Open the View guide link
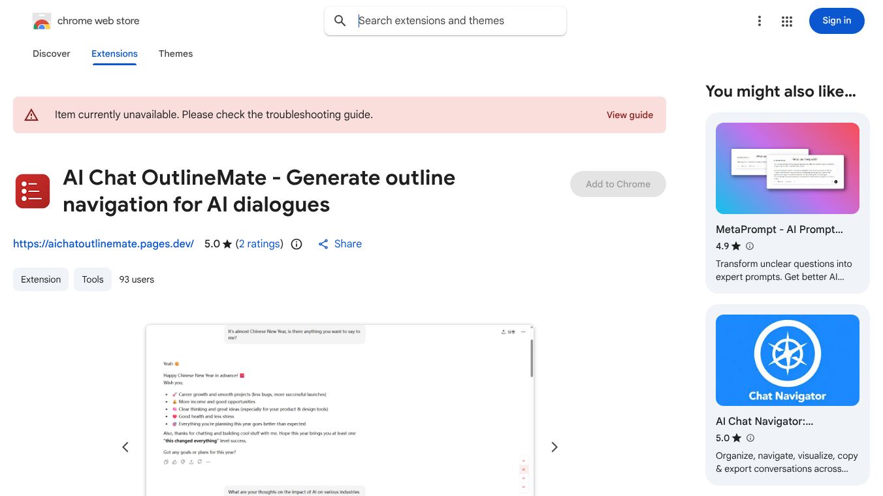The image size is (883, 496). pos(629,115)
